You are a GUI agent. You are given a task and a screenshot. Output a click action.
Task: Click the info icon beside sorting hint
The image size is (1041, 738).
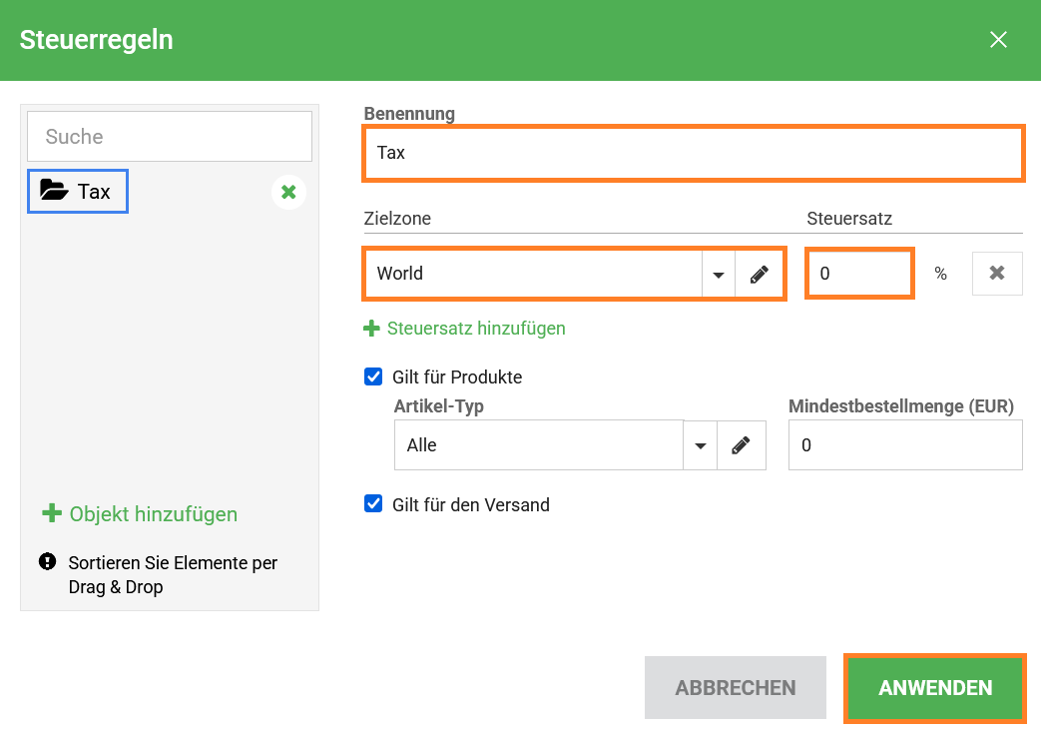click(47, 562)
